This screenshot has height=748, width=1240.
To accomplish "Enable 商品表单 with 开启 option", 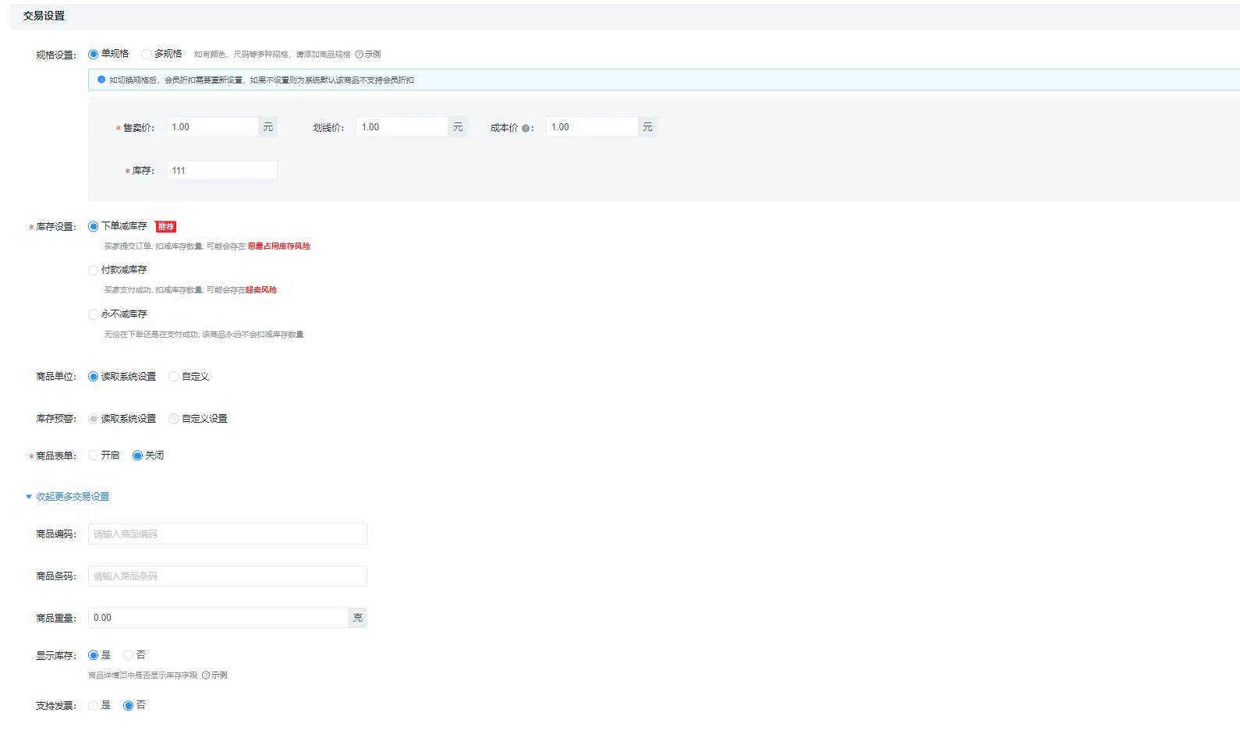I will point(94,456).
